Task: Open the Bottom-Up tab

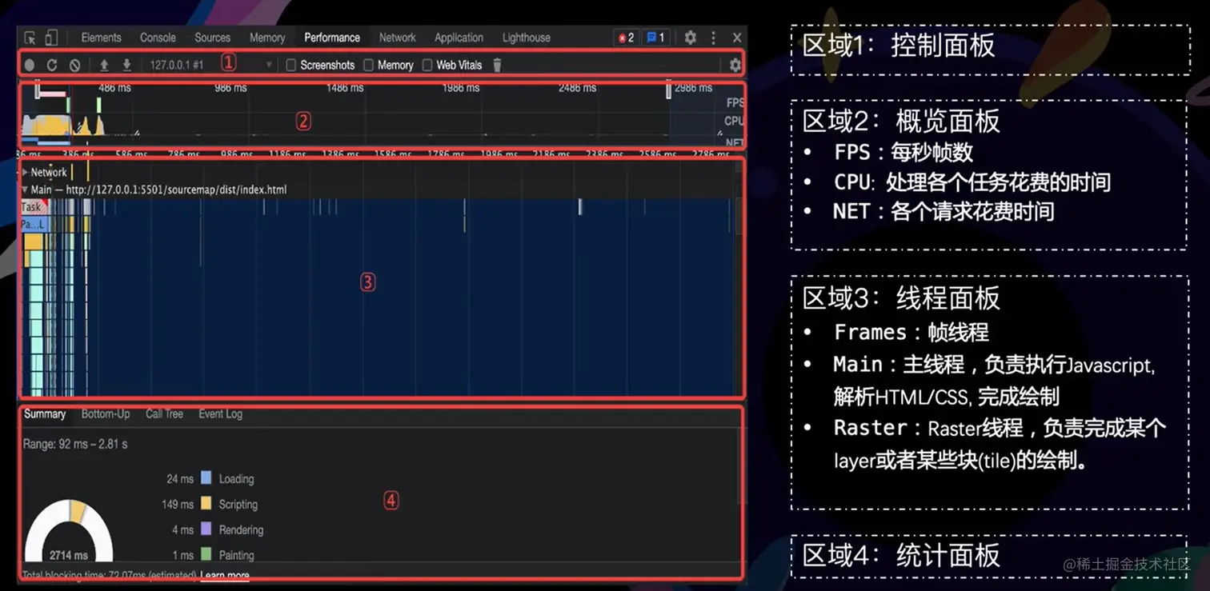Action: point(106,414)
